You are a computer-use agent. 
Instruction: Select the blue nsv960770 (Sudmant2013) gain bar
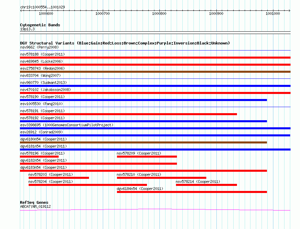pos(155,86)
